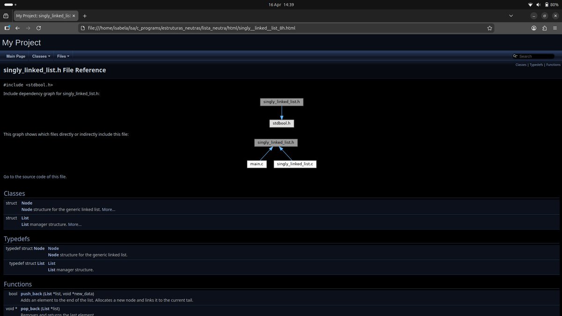
Task: Jump to Typedefs via top-right summary link
Action: [x=536, y=65]
